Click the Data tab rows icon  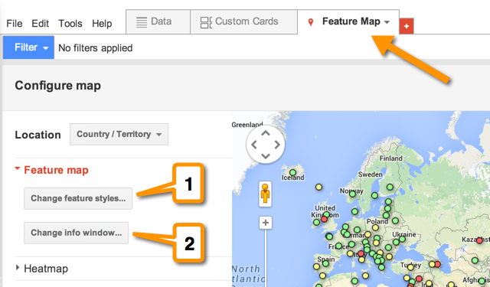(x=142, y=22)
